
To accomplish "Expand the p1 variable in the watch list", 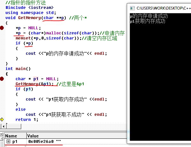I will pos(8,141).
